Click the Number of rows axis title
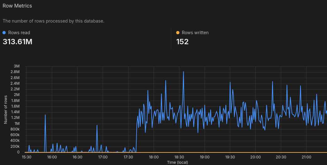This screenshot has height=165, width=327. point(6,109)
